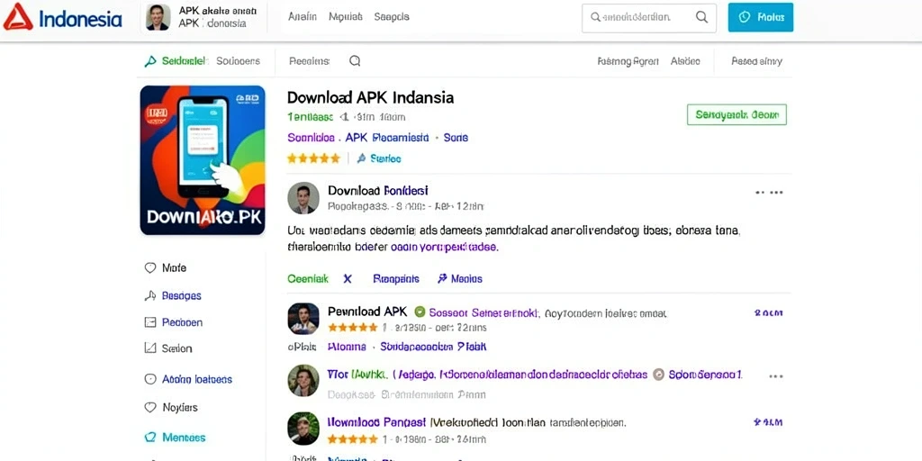Click the green verified badge beside Pewntload APK
922x461 pixels.
coord(420,312)
